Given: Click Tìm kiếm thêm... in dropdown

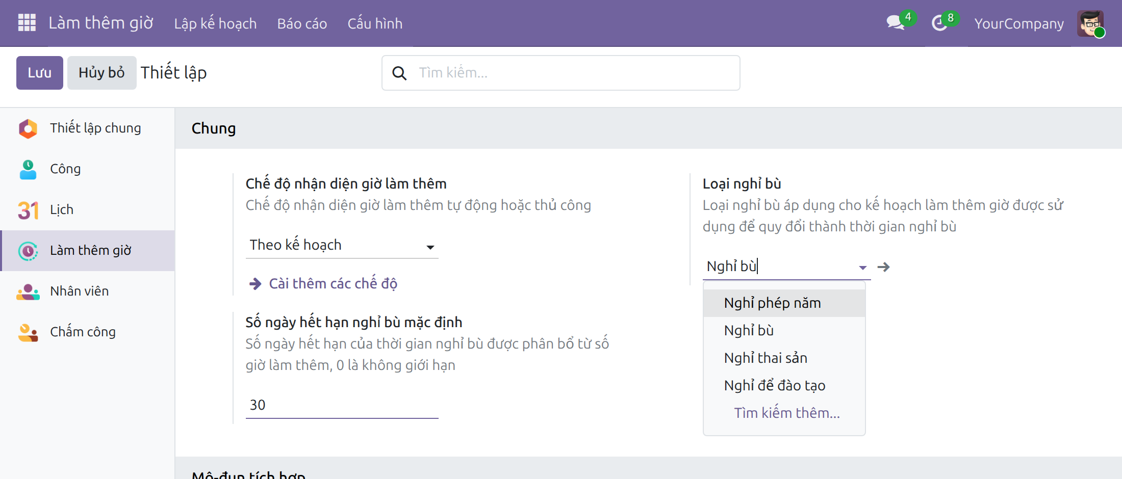Looking at the screenshot, I should click(786, 413).
